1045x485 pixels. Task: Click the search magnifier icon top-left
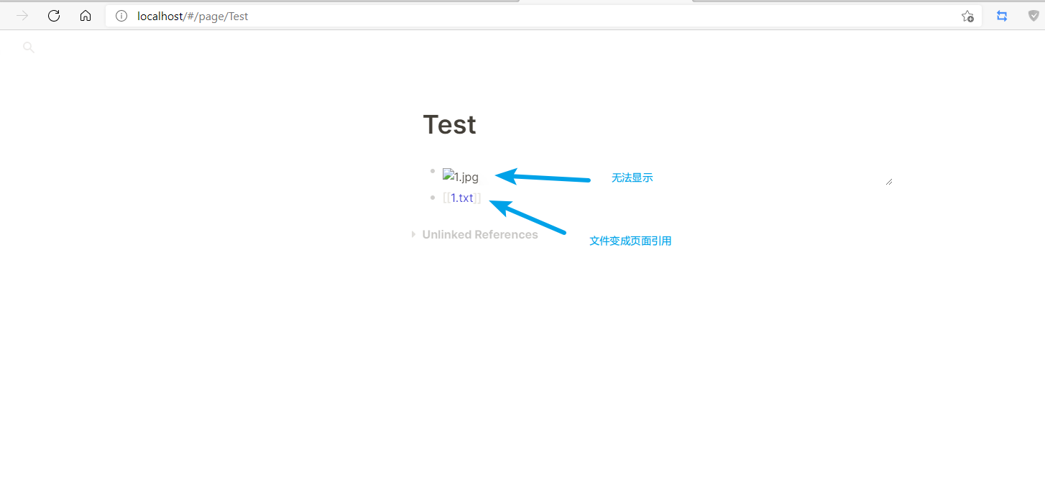coord(29,47)
